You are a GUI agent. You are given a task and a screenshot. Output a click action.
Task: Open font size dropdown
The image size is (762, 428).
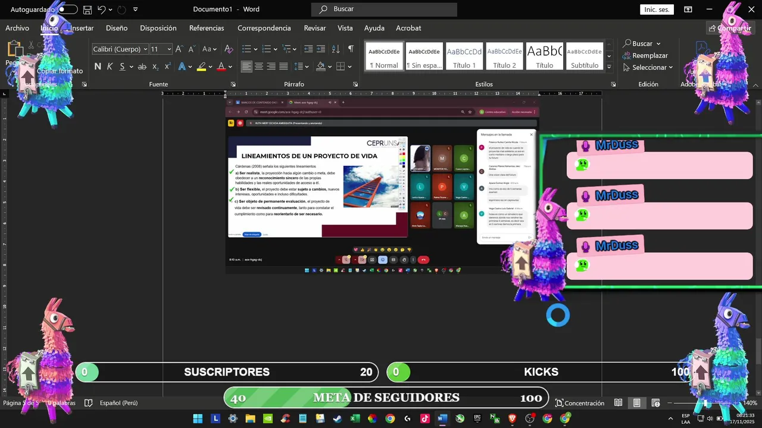point(170,49)
